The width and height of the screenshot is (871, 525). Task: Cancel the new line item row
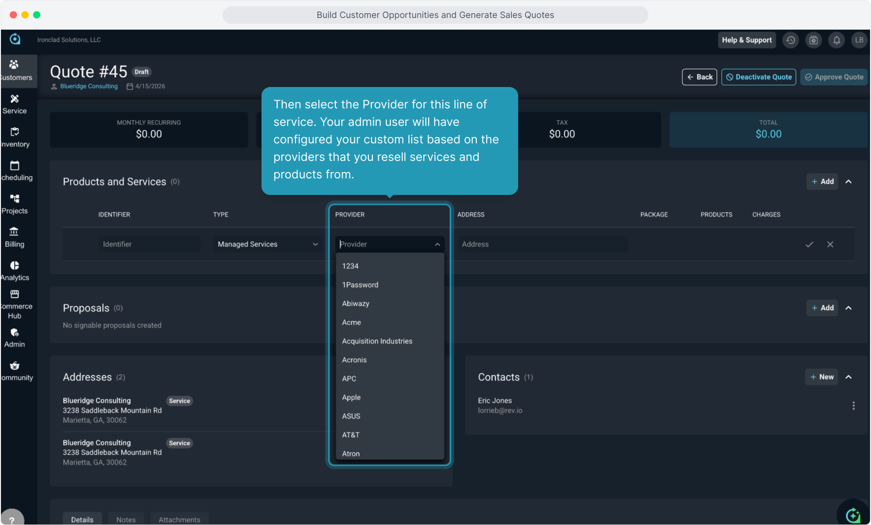pos(830,245)
